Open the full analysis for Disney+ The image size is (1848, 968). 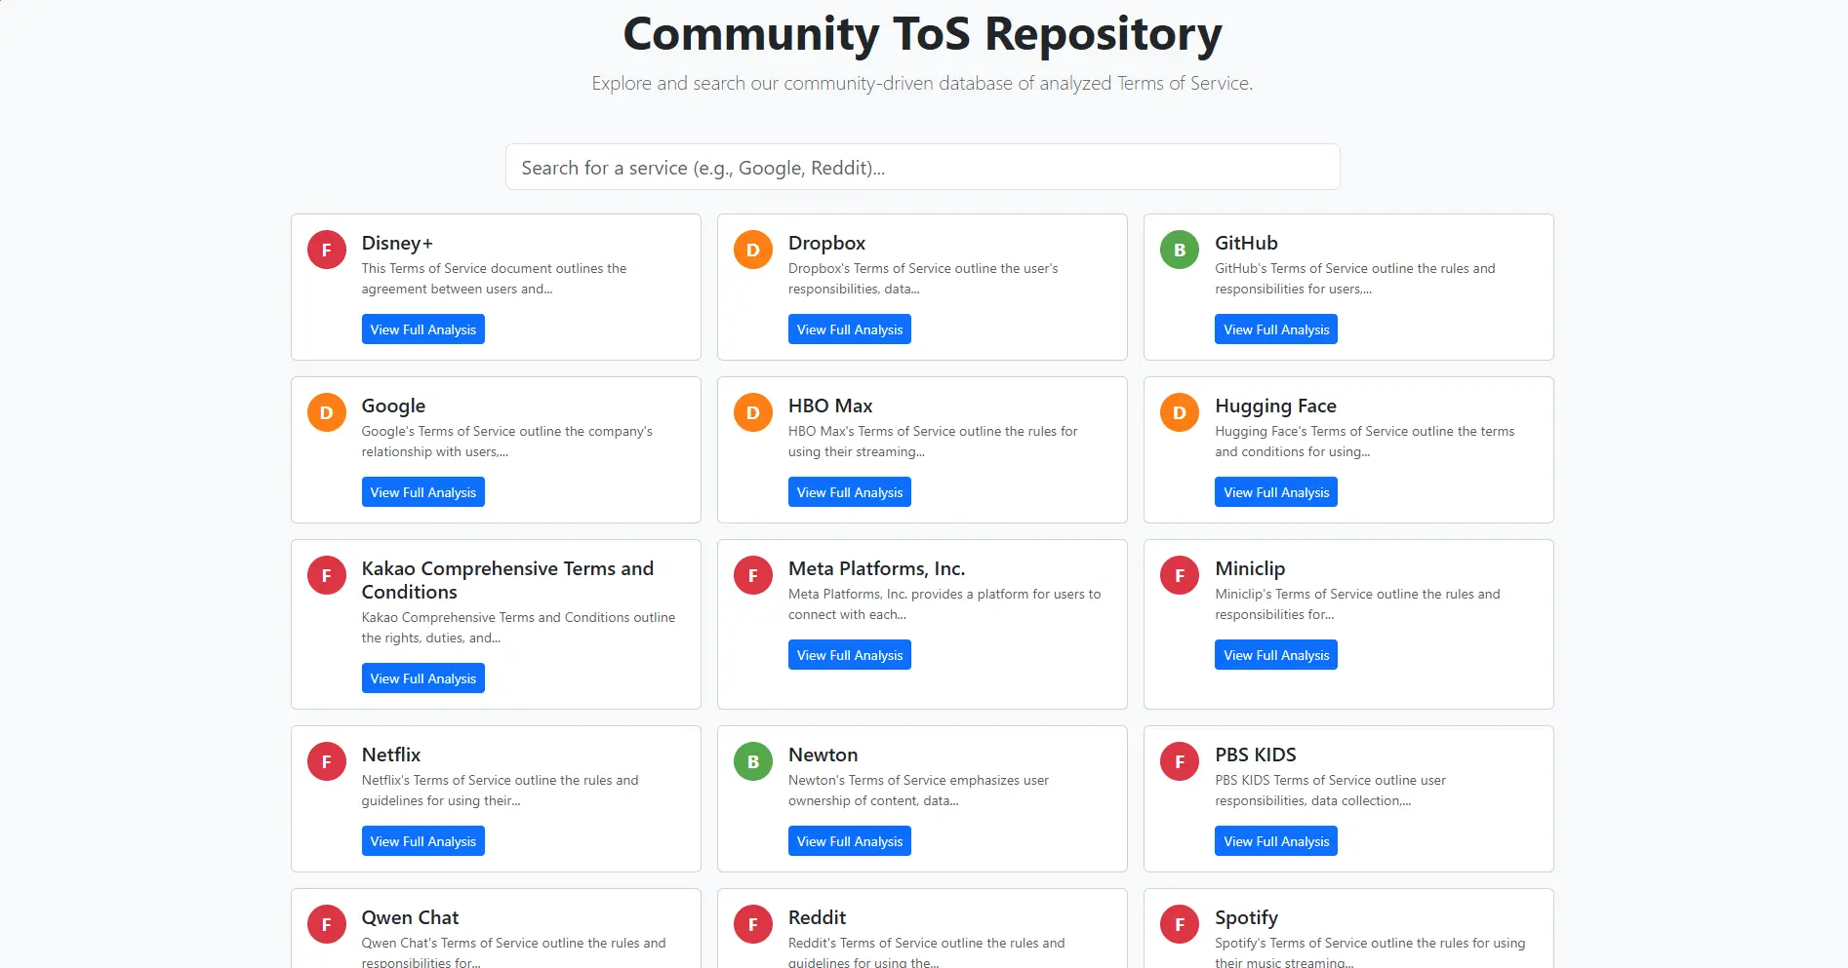(423, 329)
